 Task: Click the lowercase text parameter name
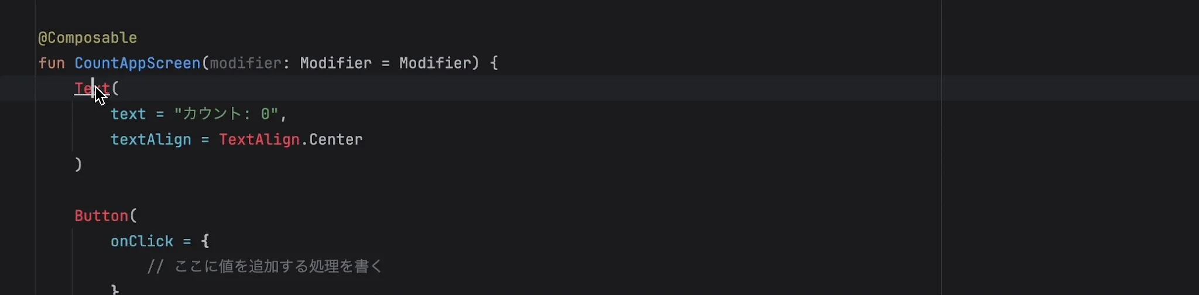tap(128, 114)
